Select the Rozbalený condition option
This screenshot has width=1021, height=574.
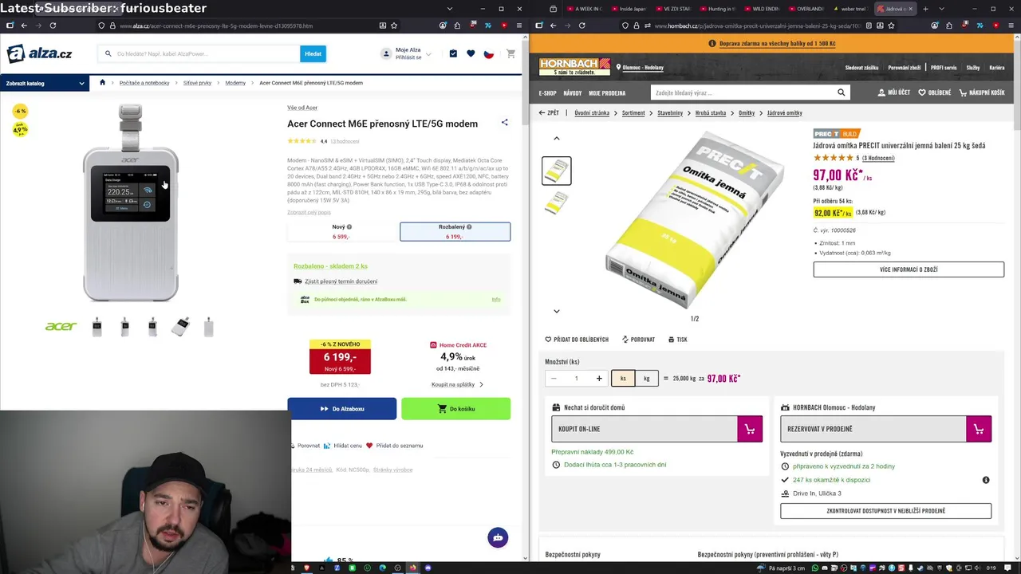tap(455, 231)
